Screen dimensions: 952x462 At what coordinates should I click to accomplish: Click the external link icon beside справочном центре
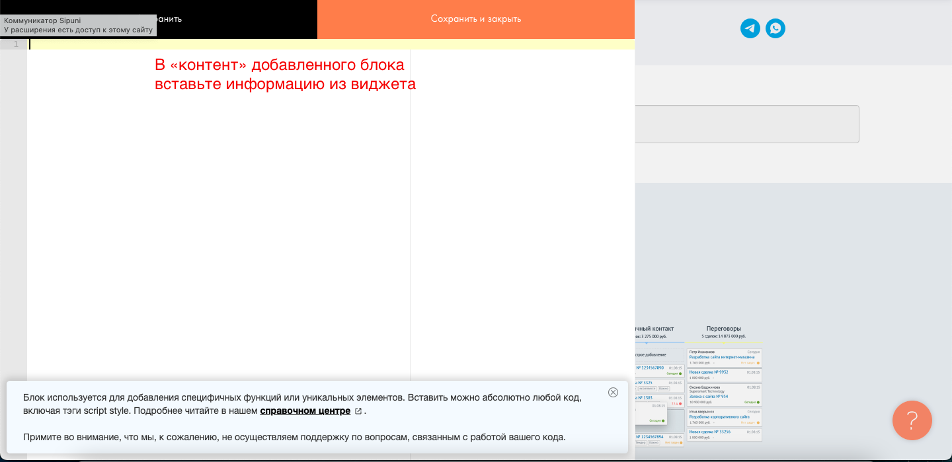358,411
